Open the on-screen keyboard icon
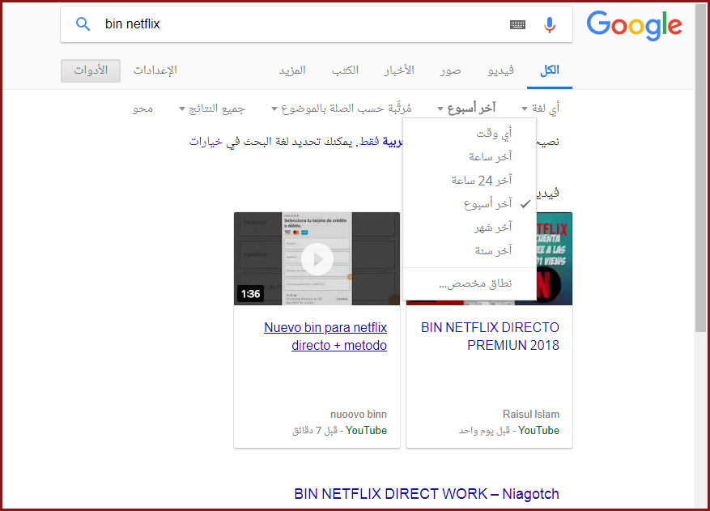The image size is (710, 511). click(517, 24)
